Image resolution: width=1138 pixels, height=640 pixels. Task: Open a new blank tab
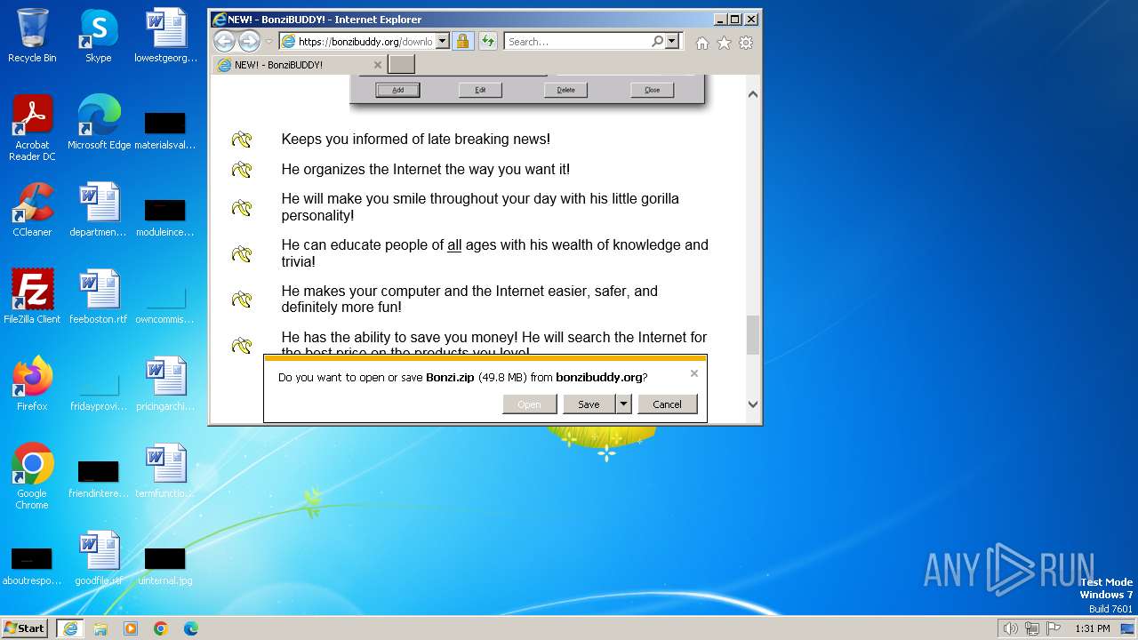402,65
